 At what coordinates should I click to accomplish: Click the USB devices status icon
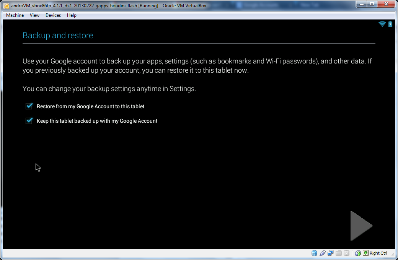(x=322, y=253)
